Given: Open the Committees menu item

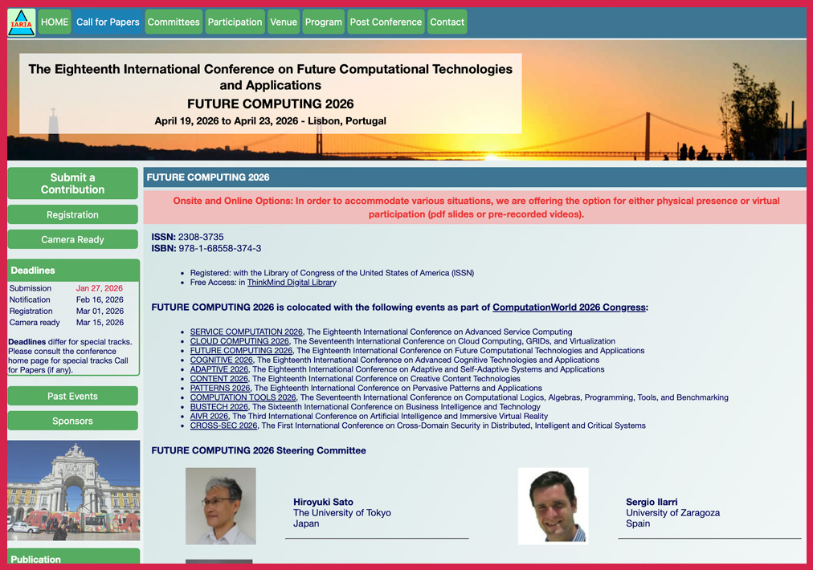Looking at the screenshot, I should [174, 22].
